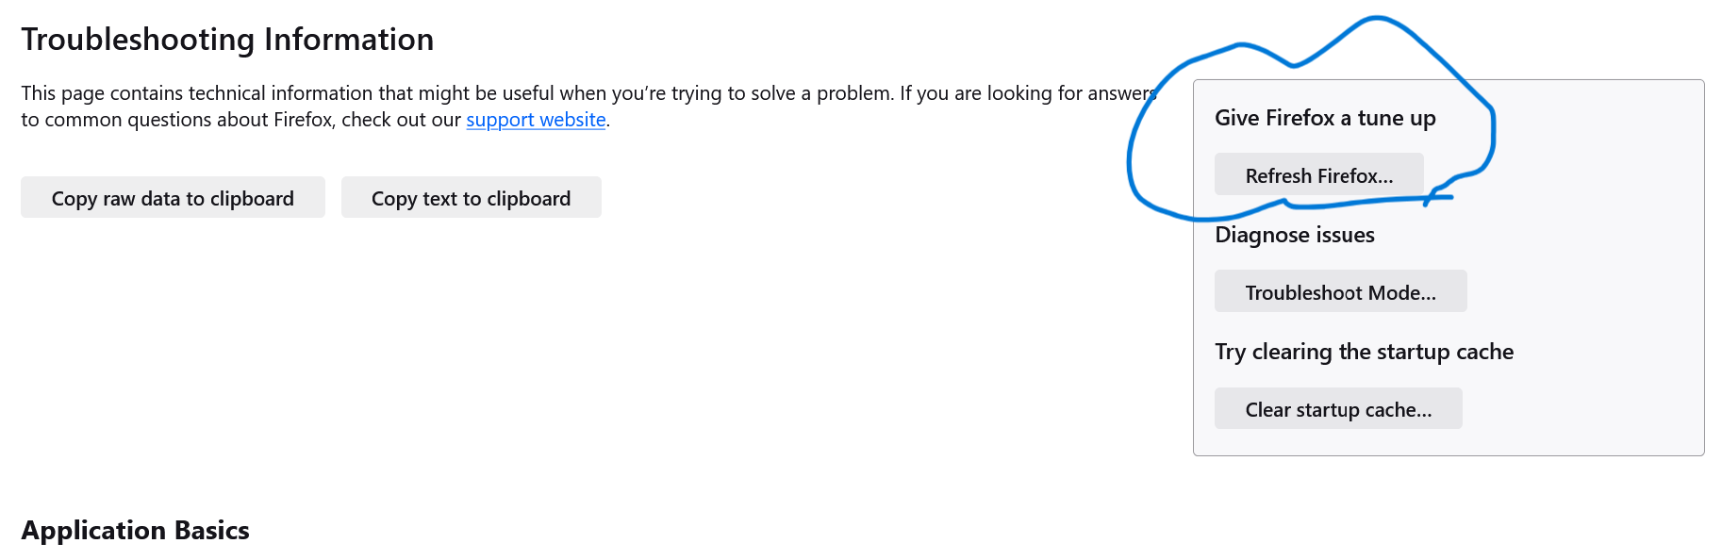Click the Try clearing the startup cache heading
This screenshot has height=560, width=1722.
tap(1364, 352)
